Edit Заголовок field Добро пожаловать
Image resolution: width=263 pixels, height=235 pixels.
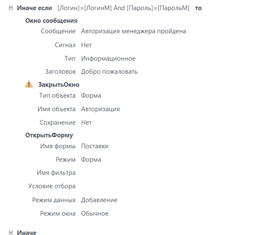(109, 72)
